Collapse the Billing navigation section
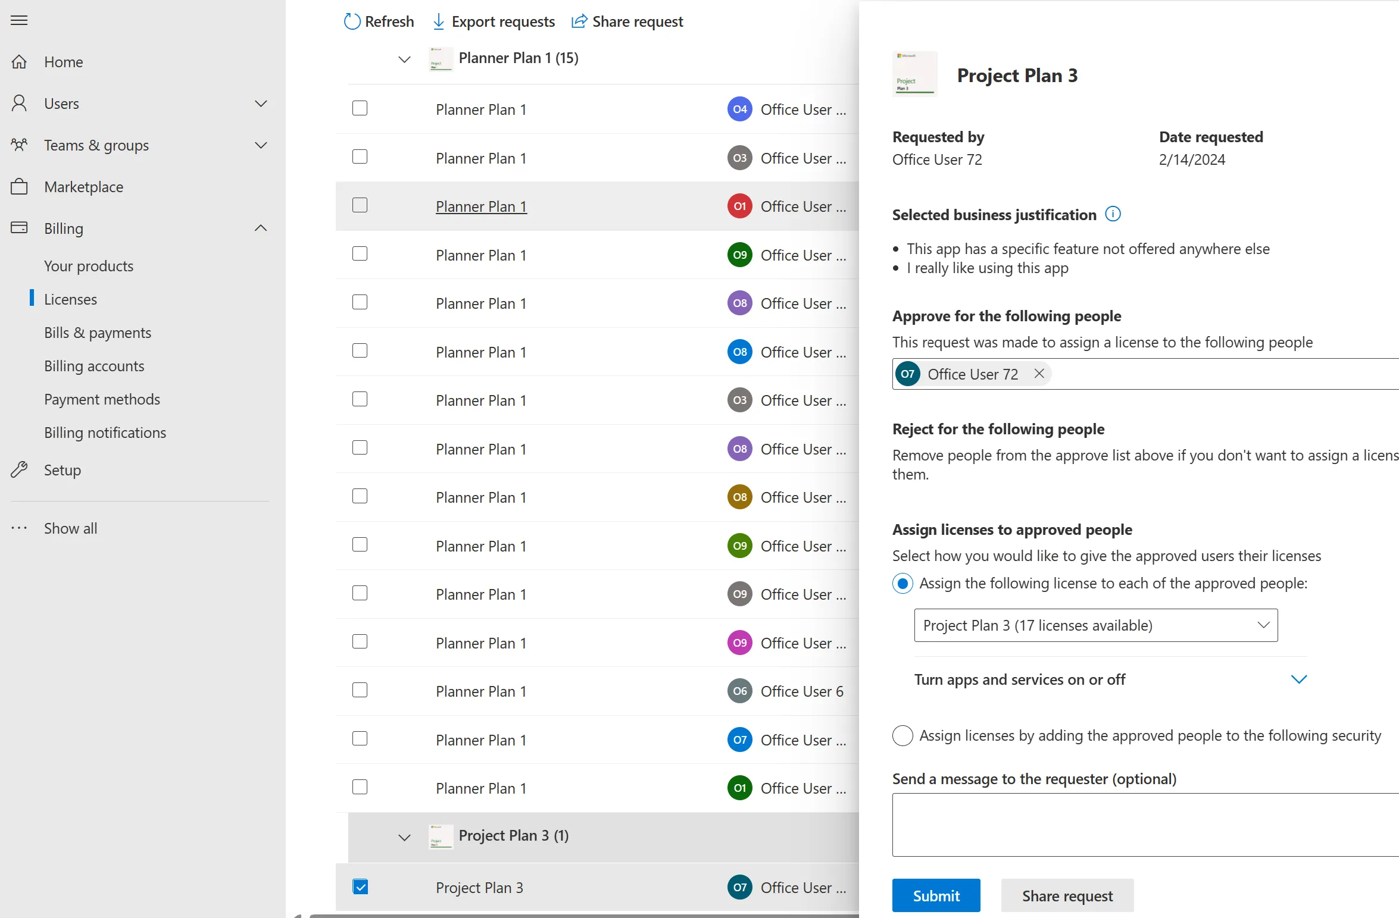The image size is (1399, 918). [x=261, y=228]
